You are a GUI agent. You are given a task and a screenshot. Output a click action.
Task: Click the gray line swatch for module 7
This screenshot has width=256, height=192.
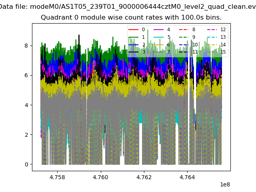158,52
